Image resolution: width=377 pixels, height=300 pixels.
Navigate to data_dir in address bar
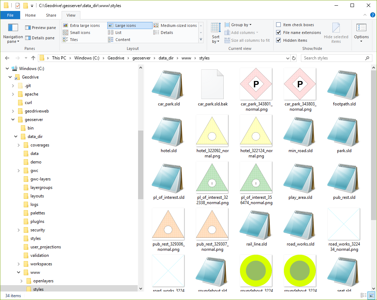point(166,58)
